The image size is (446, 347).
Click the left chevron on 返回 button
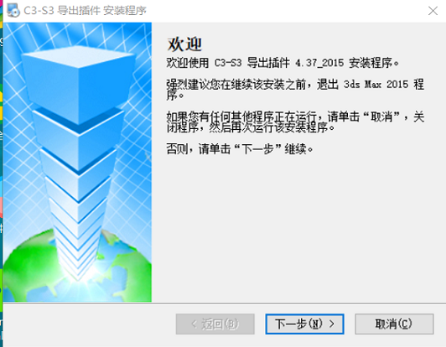click(x=194, y=324)
